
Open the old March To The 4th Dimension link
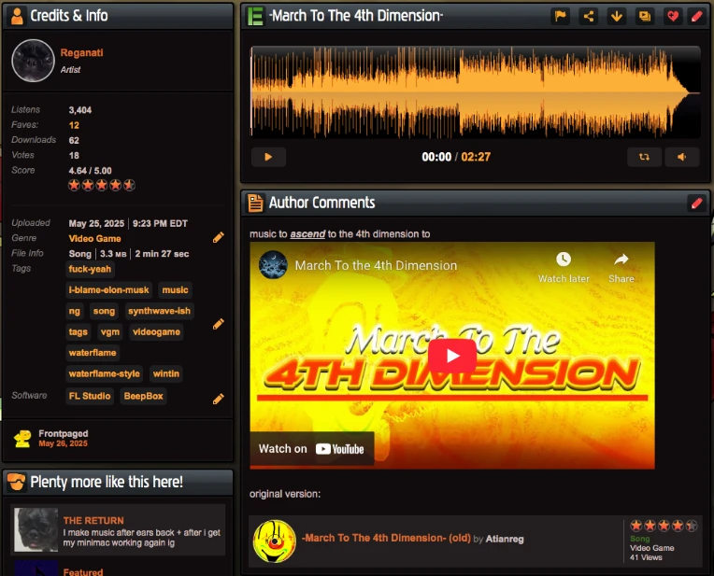pos(386,538)
